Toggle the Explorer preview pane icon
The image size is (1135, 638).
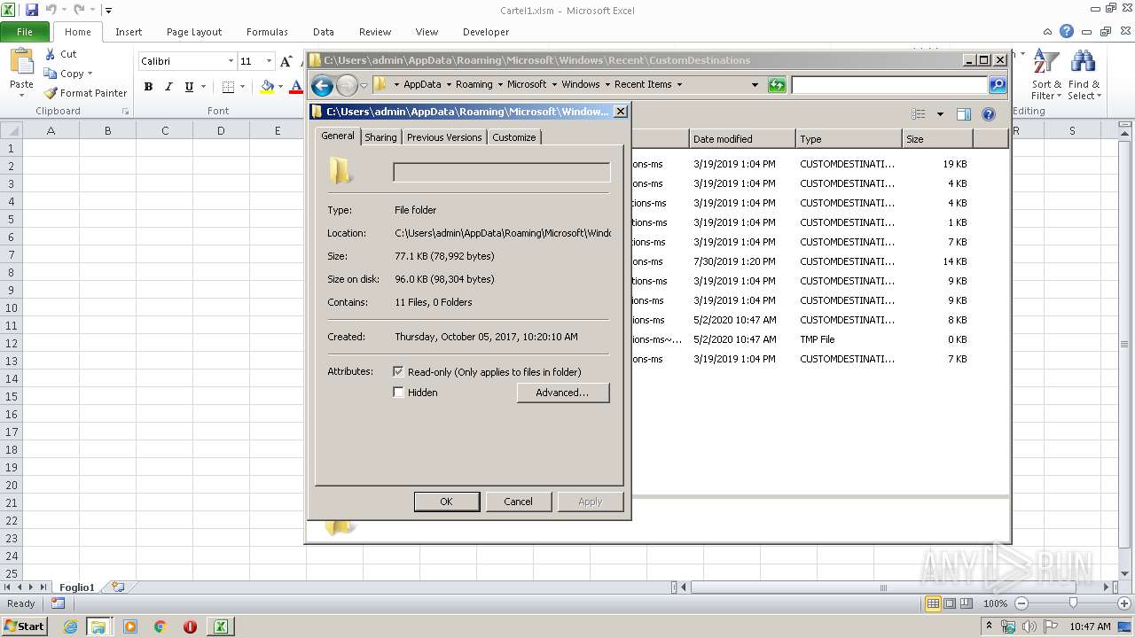964,114
